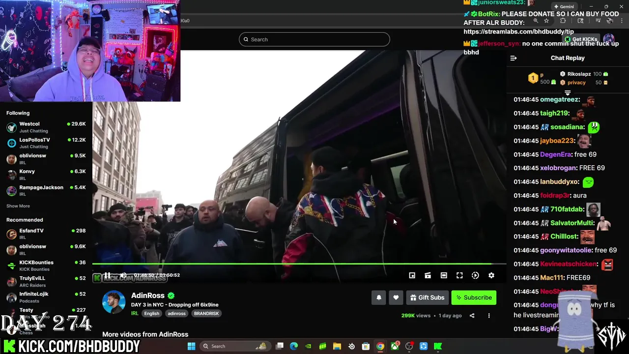Select the BRANDRISK tag
This screenshot has height=354, width=629.
tap(206, 313)
